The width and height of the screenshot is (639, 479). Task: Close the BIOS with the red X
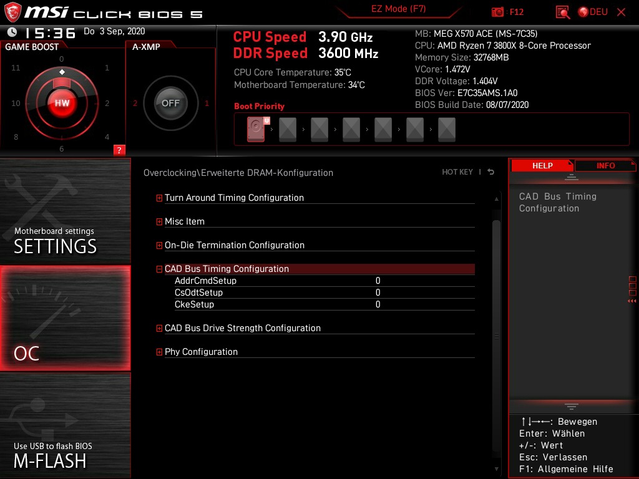621,12
